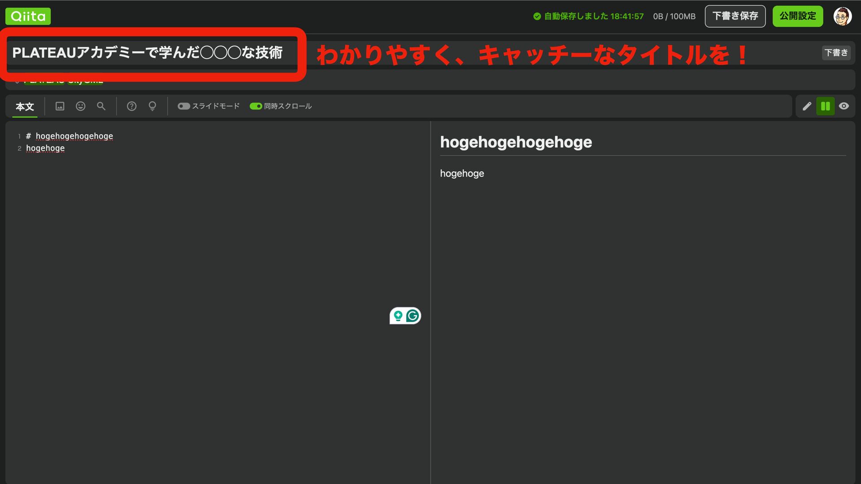Image resolution: width=861 pixels, height=484 pixels.
Task: Click the insert image icon
Action: coord(60,106)
